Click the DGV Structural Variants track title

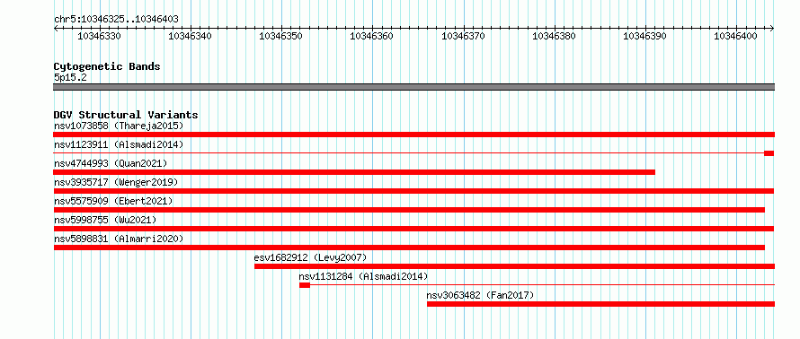click(x=126, y=115)
